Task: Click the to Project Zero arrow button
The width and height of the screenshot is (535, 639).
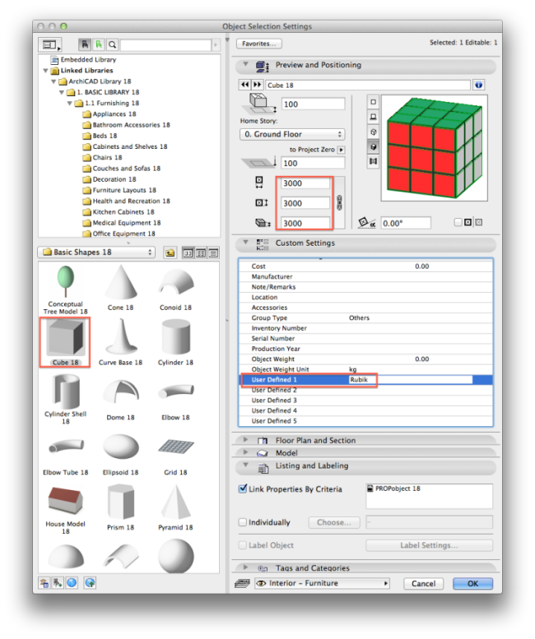Action: click(341, 150)
